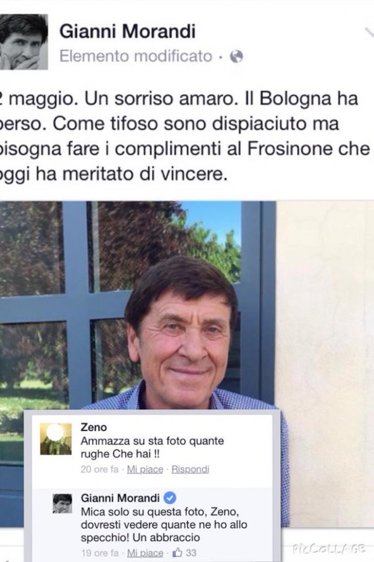Click the post text about Bologna and Frosinone

185,137
